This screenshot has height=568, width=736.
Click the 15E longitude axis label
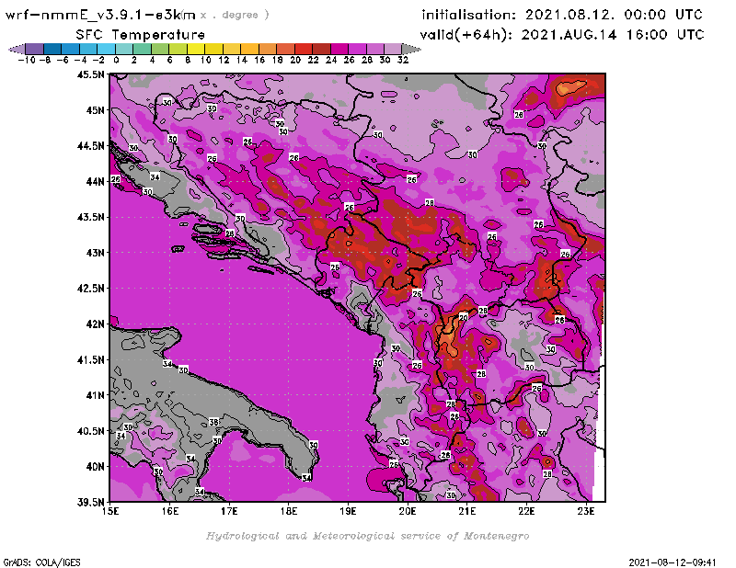click(x=111, y=511)
